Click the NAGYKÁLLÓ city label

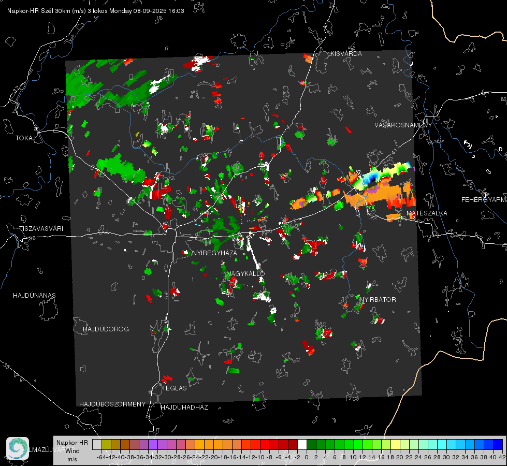pyautogui.click(x=245, y=273)
